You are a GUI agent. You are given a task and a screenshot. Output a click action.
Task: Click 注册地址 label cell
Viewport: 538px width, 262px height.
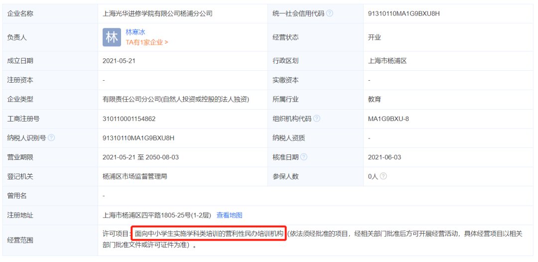[50, 215]
